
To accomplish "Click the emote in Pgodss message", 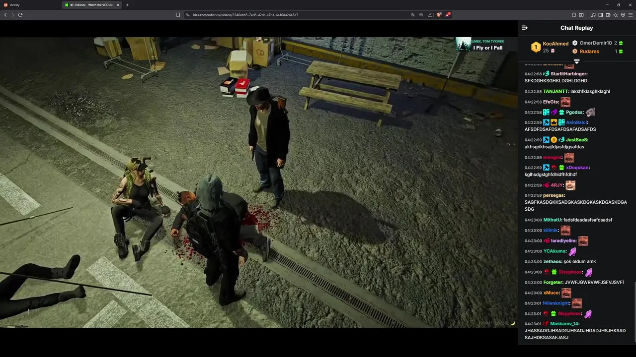I will (x=590, y=113).
